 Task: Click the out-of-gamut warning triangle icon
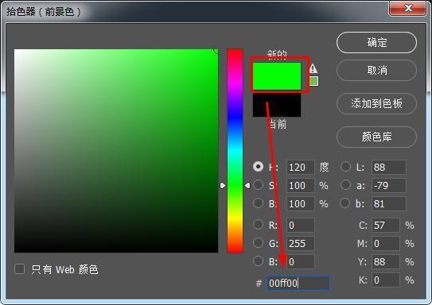[x=313, y=68]
